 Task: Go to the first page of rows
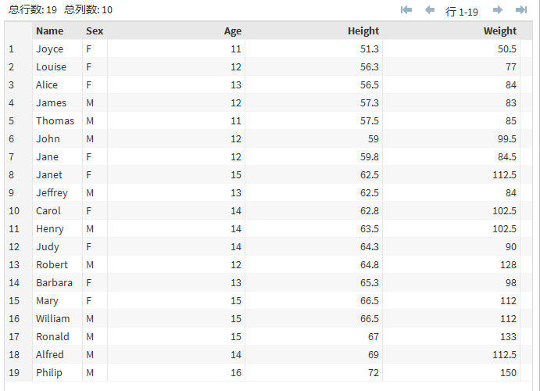tap(406, 10)
